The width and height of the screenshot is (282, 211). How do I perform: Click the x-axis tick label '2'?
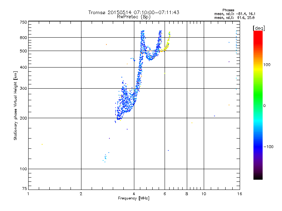[81, 194]
